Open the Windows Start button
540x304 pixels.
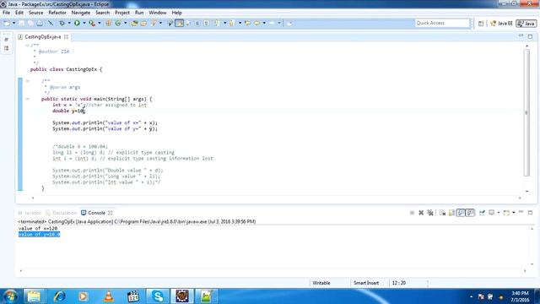click(x=10, y=296)
